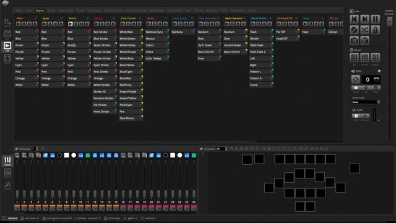396x223 pixels.
Task: Toggle the Lock button in Live panel
Action: pos(376,30)
